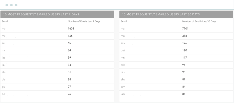Image resolution: width=234 pixels, height=104 pixels.
Task: Open the user with 7701 emails
Action: (x=176, y=29)
